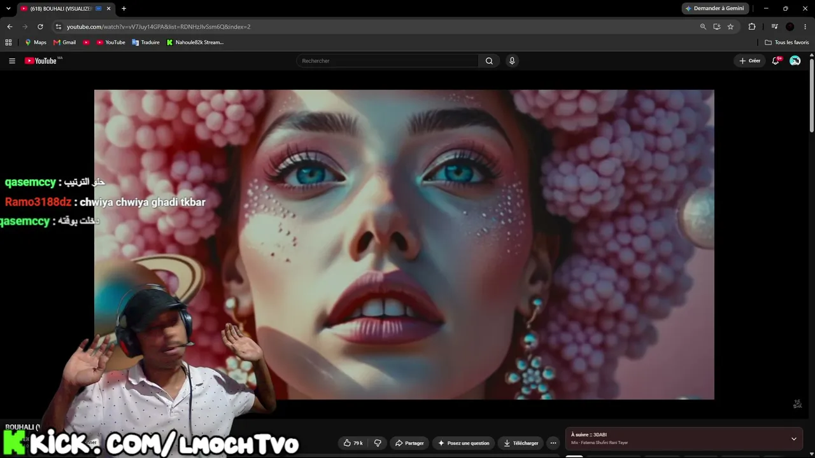Switch to the BOUHALI YouTube tab
Image resolution: width=815 pixels, height=458 pixels.
pyautogui.click(x=60, y=8)
